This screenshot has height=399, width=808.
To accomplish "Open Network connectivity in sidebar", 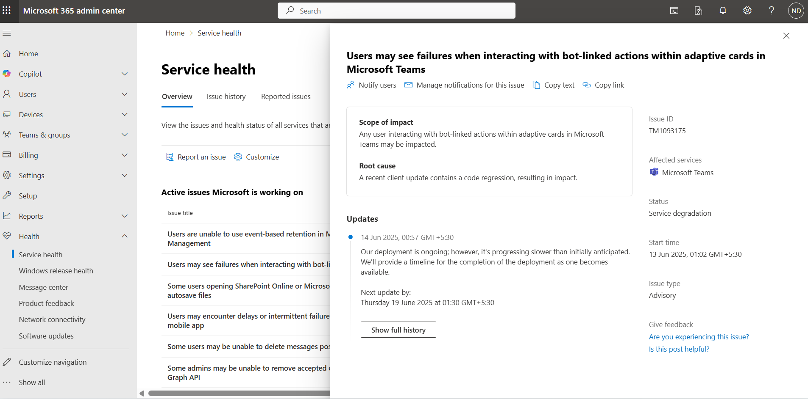I will (x=52, y=319).
